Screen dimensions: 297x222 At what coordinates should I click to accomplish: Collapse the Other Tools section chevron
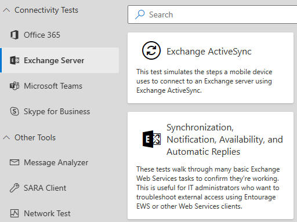point(6,137)
